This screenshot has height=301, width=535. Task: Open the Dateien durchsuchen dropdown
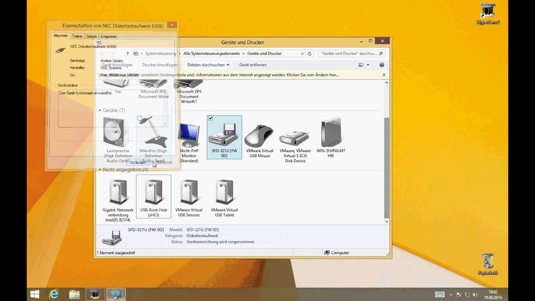pyautogui.click(x=208, y=65)
